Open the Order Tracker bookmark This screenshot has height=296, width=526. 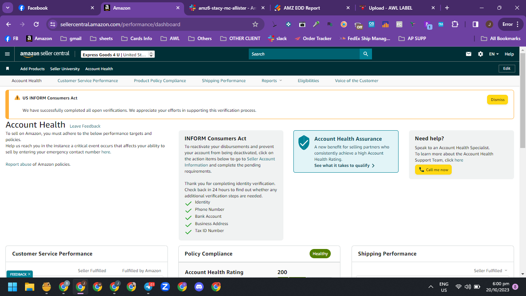pos(313,39)
